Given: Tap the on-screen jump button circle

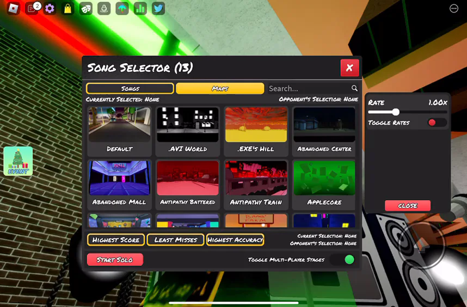Looking at the screenshot, I should click(x=421, y=245).
